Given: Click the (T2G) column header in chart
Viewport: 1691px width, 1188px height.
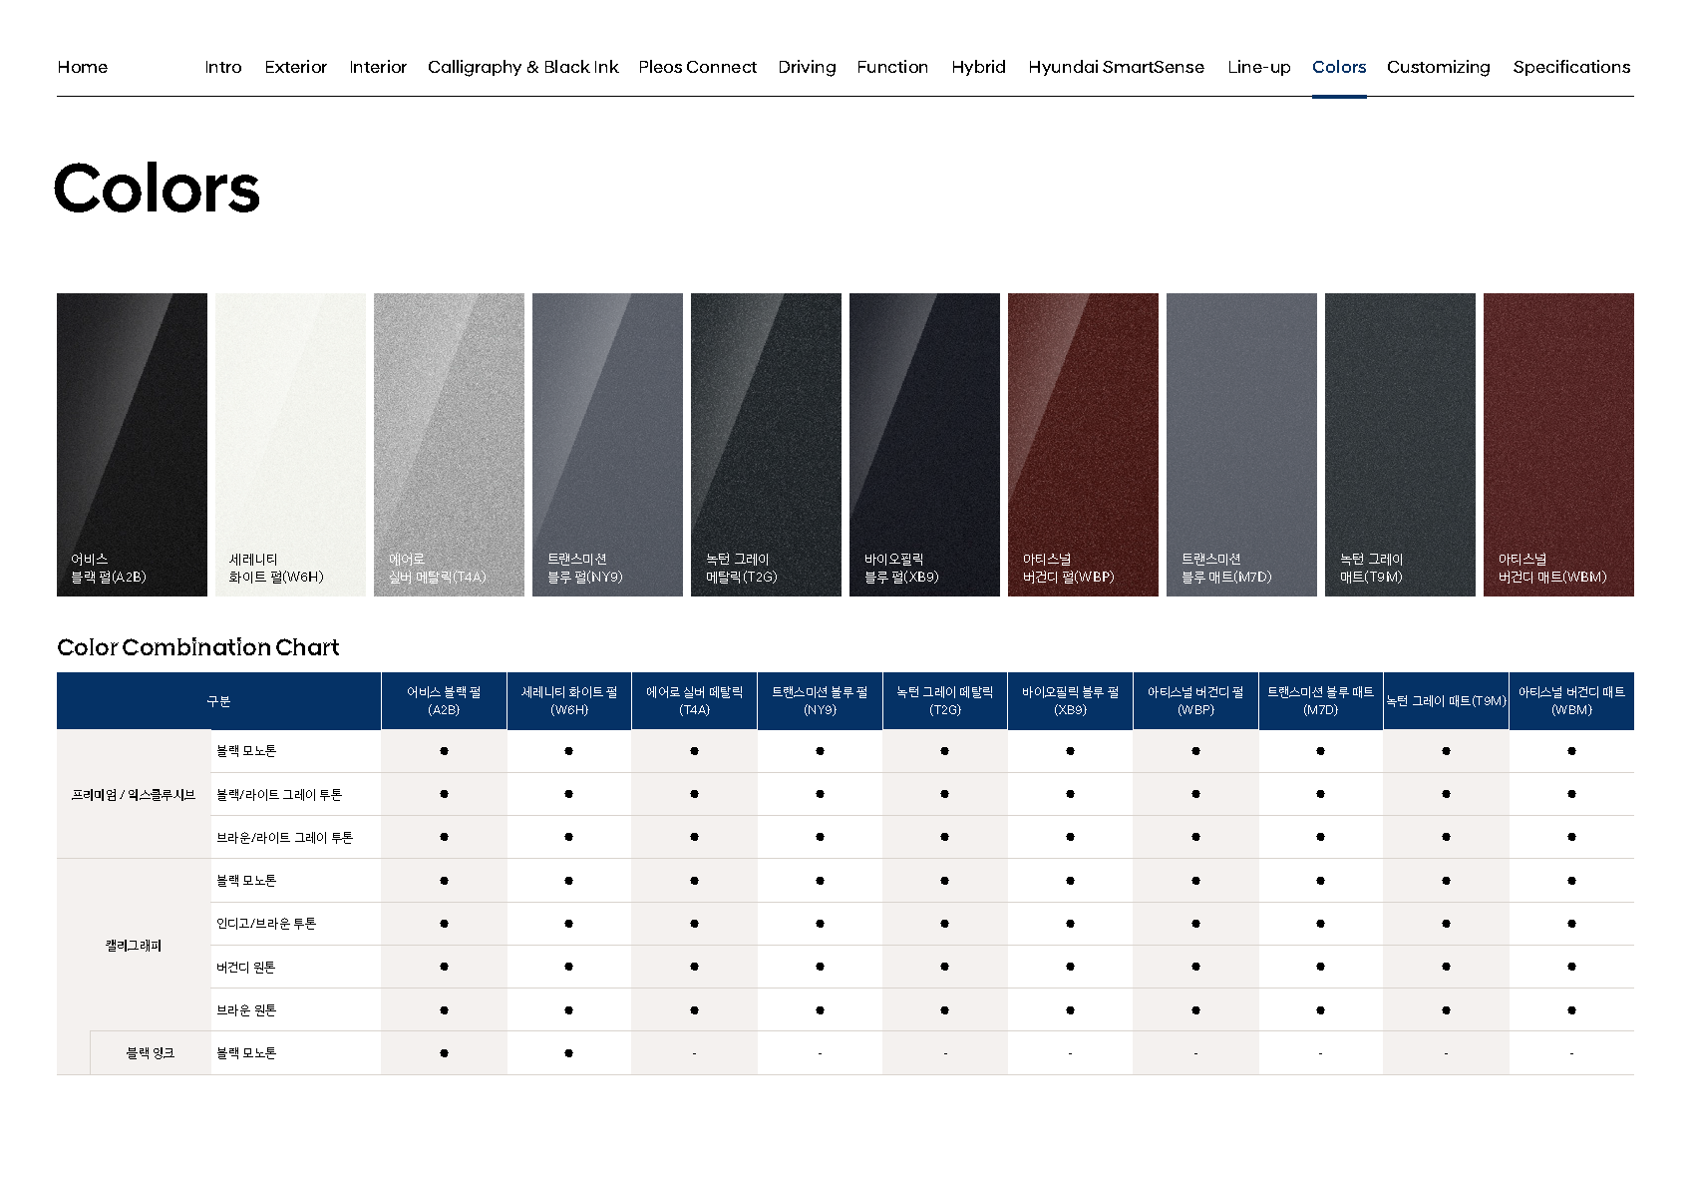Looking at the screenshot, I should pyautogui.click(x=945, y=701).
